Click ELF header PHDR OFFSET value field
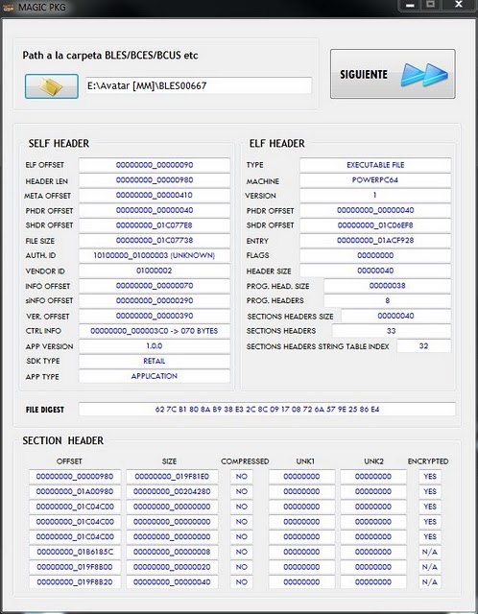Screen dimensions: 478x614 pyautogui.click(x=375, y=210)
